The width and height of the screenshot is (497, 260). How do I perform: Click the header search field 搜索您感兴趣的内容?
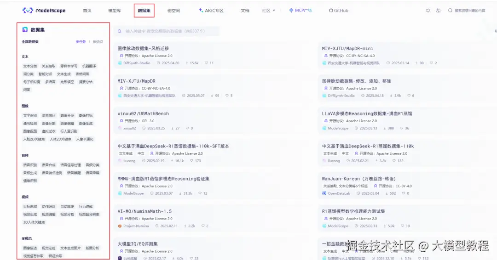pyautogui.click(x=470, y=11)
